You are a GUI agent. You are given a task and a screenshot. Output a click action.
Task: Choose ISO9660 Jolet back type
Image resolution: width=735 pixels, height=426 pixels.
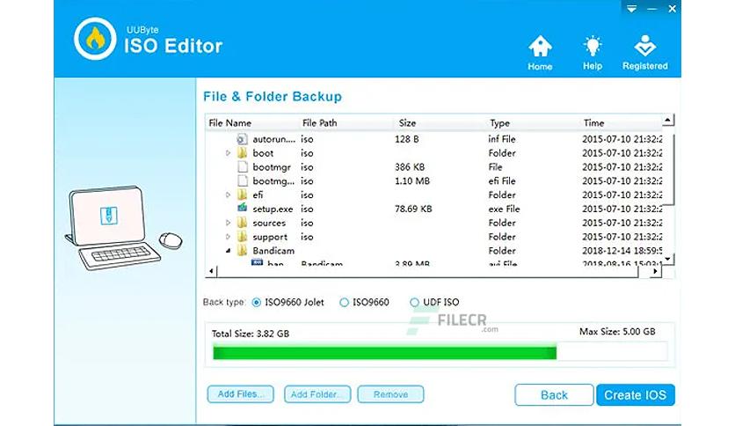click(x=256, y=303)
